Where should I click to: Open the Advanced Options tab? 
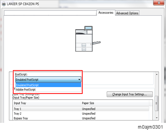coord(127,13)
